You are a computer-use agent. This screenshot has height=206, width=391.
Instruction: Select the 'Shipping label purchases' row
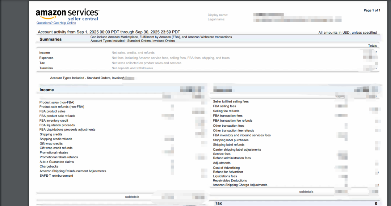231,140
